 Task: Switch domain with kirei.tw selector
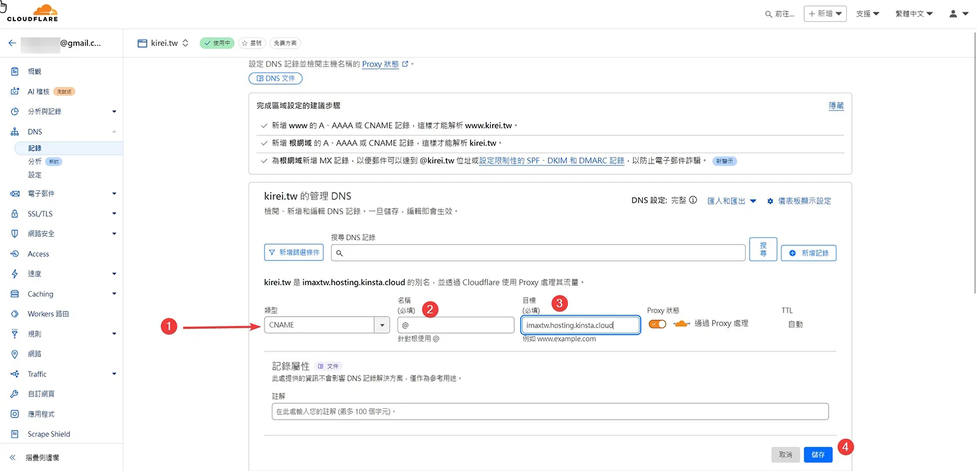tap(163, 43)
